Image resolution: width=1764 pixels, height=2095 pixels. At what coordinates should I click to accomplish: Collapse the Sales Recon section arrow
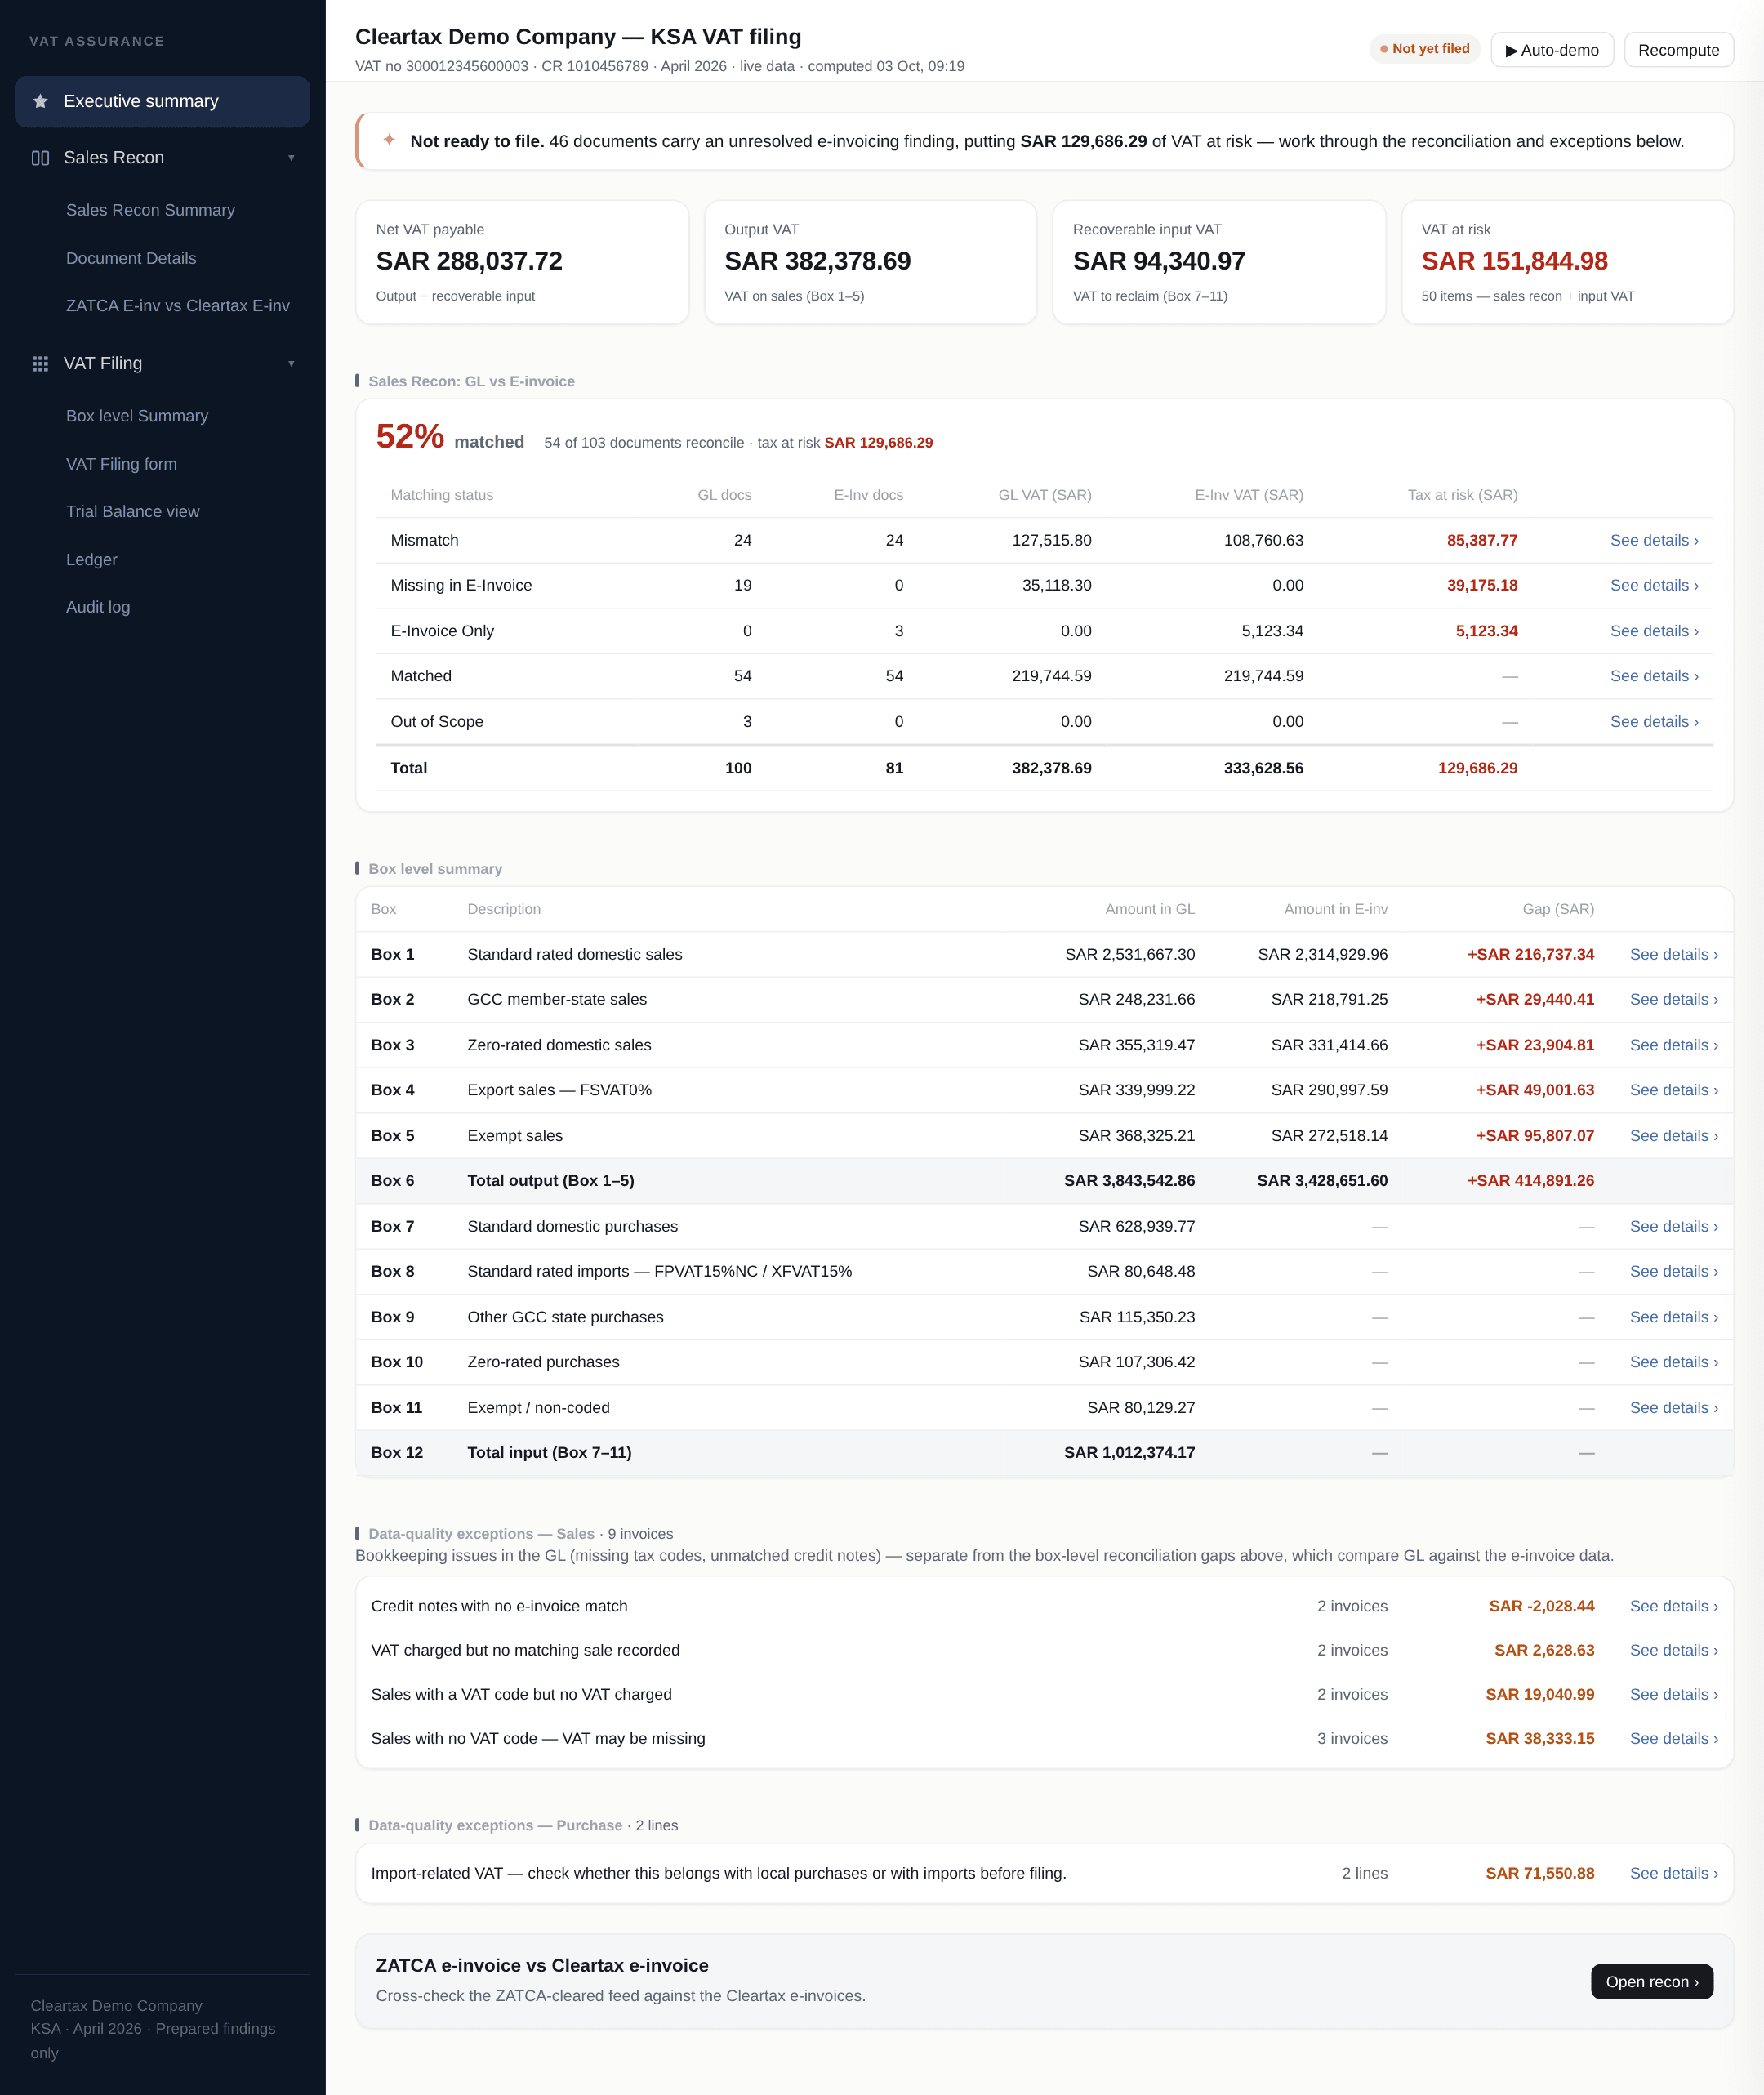(x=291, y=158)
